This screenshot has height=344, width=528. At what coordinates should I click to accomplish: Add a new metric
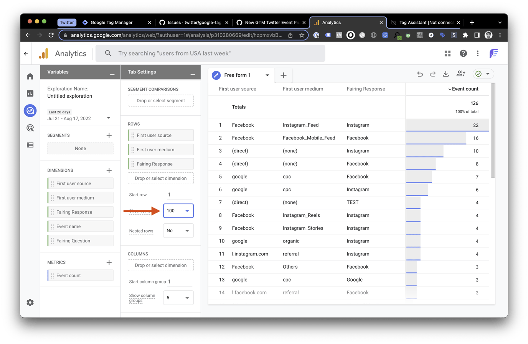pyautogui.click(x=109, y=262)
